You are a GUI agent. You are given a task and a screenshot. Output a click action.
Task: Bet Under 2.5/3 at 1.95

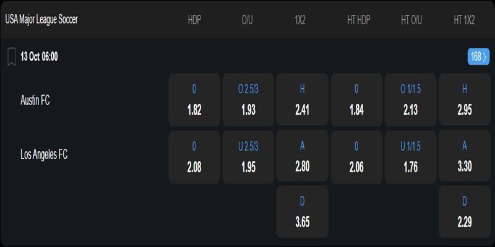coord(248,157)
